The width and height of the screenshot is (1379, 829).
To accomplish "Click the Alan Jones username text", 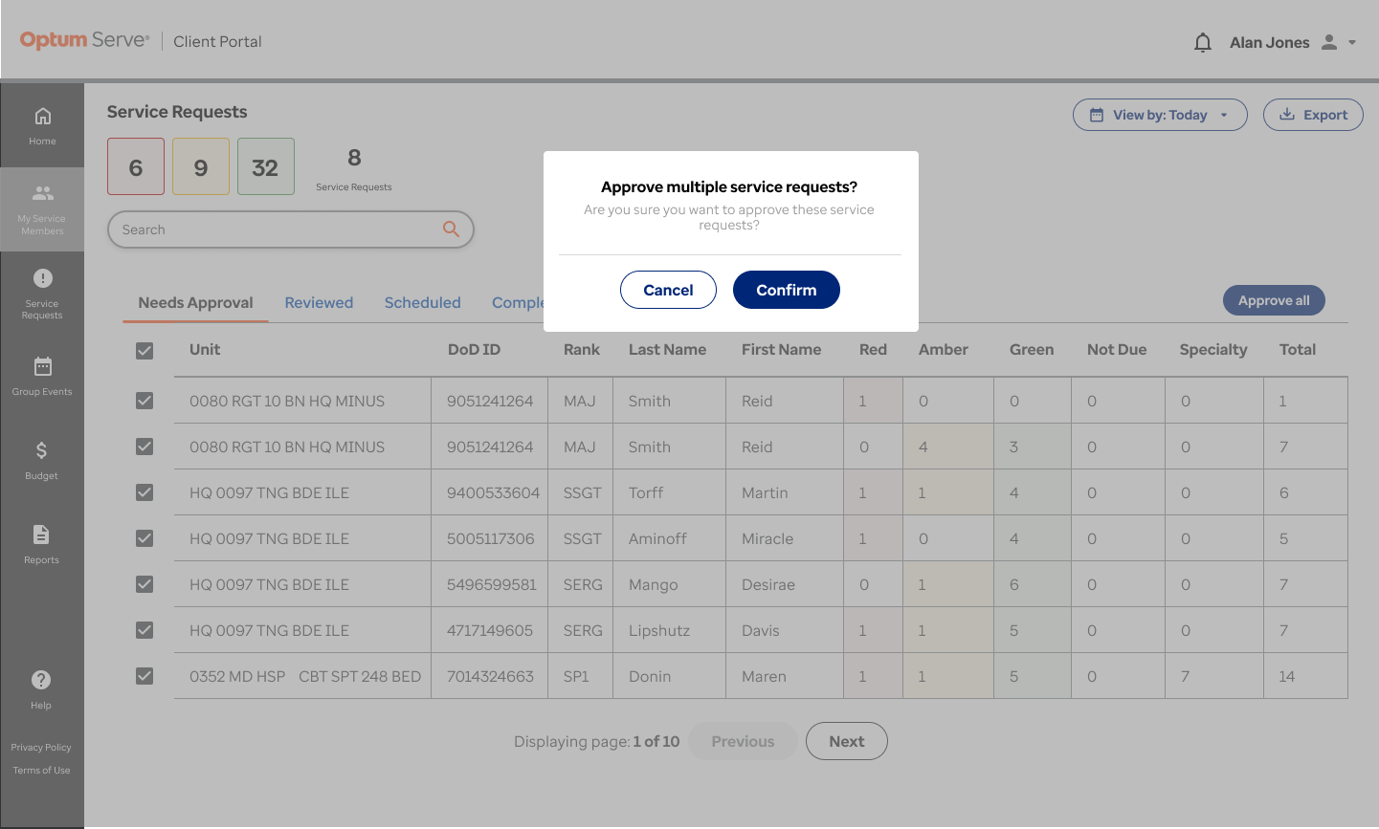I will [x=1269, y=43].
